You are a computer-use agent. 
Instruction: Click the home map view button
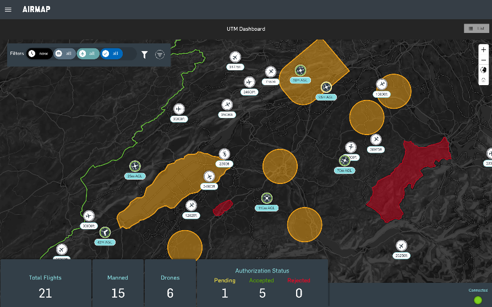coord(483,80)
